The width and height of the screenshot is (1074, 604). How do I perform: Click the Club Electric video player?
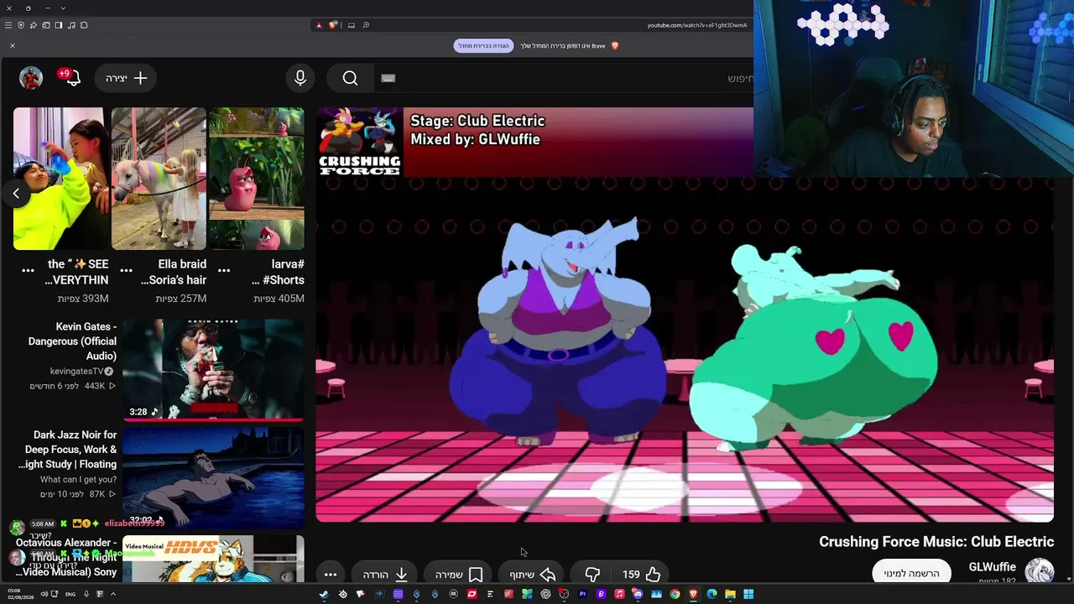tap(685, 315)
